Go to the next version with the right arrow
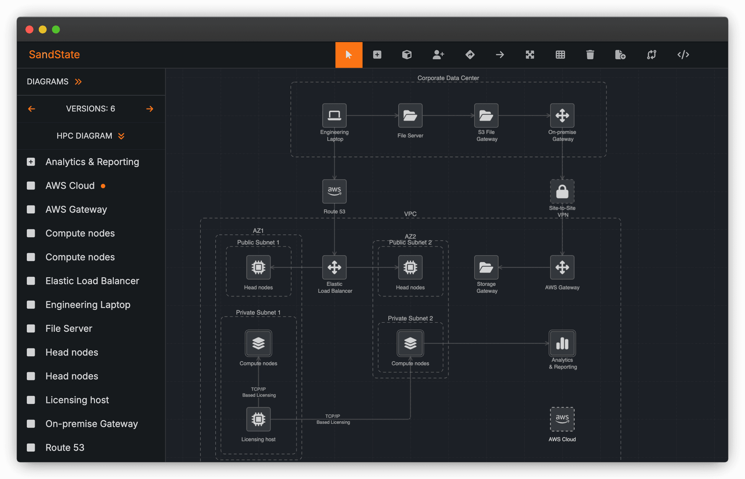Viewport: 745px width, 479px height. coord(150,109)
